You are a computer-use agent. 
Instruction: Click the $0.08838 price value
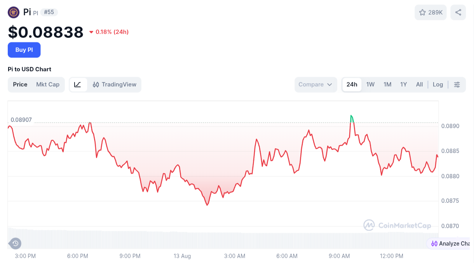point(45,32)
